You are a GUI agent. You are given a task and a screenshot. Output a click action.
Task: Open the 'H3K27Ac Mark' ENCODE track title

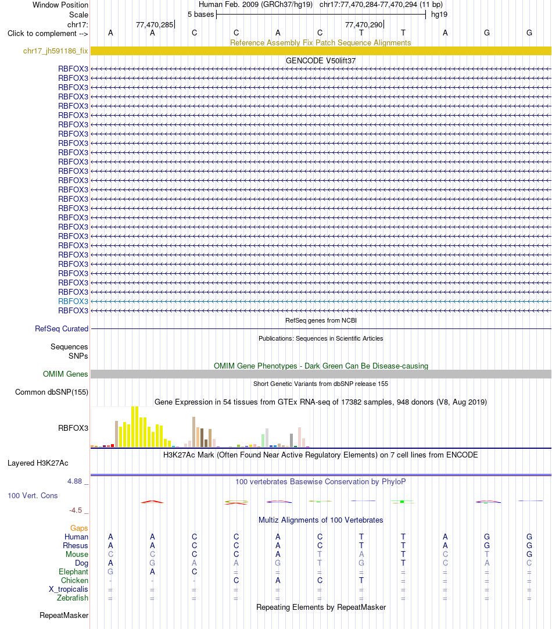320,455
